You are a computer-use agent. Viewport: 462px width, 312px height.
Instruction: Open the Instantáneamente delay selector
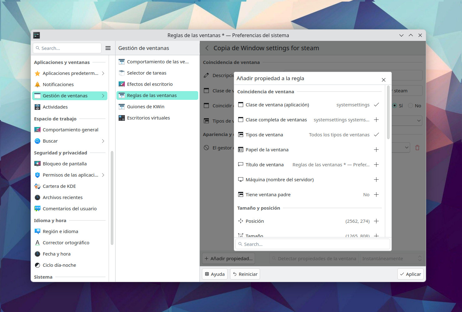(392, 259)
